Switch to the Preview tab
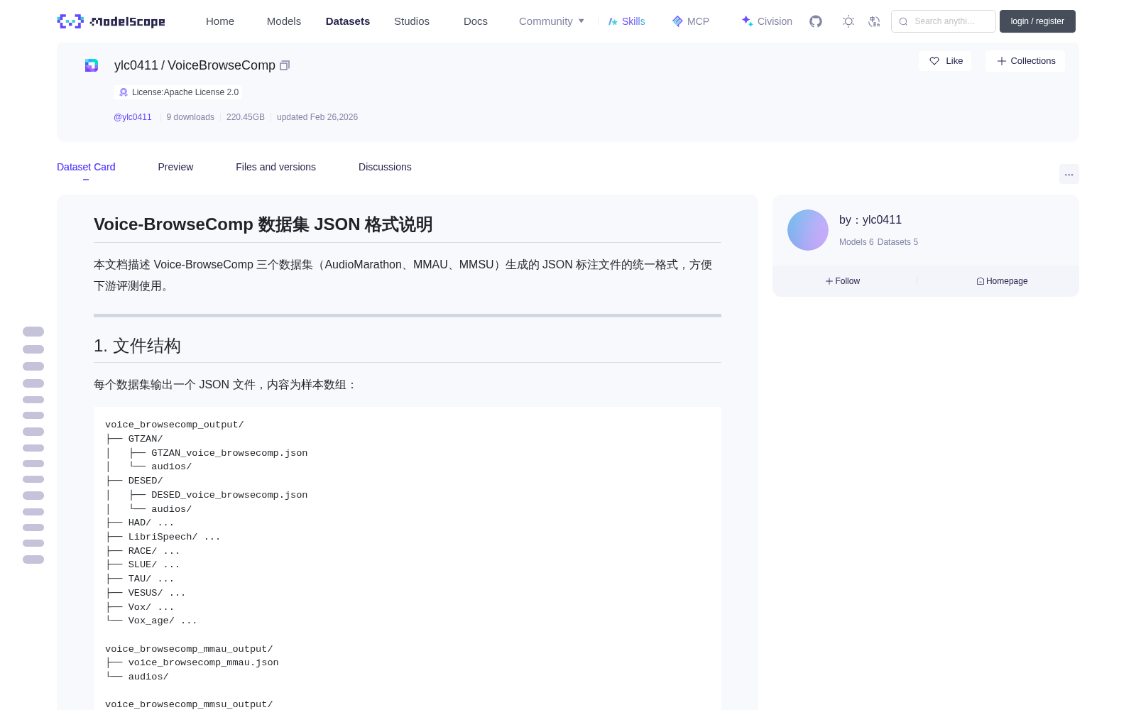This screenshot has height=710, width=1136. coord(175,167)
